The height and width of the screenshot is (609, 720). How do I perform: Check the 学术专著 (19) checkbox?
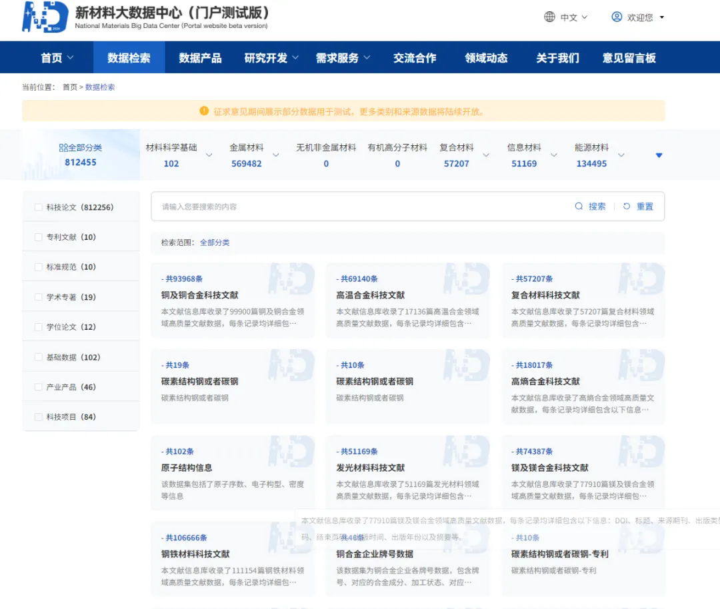point(39,297)
